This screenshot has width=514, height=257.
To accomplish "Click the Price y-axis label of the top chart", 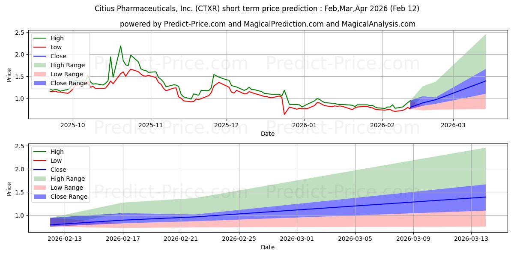I will pos(9,74).
